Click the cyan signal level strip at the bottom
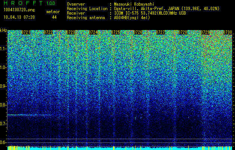This screenshot has height=150, width=235. pos(120,148)
